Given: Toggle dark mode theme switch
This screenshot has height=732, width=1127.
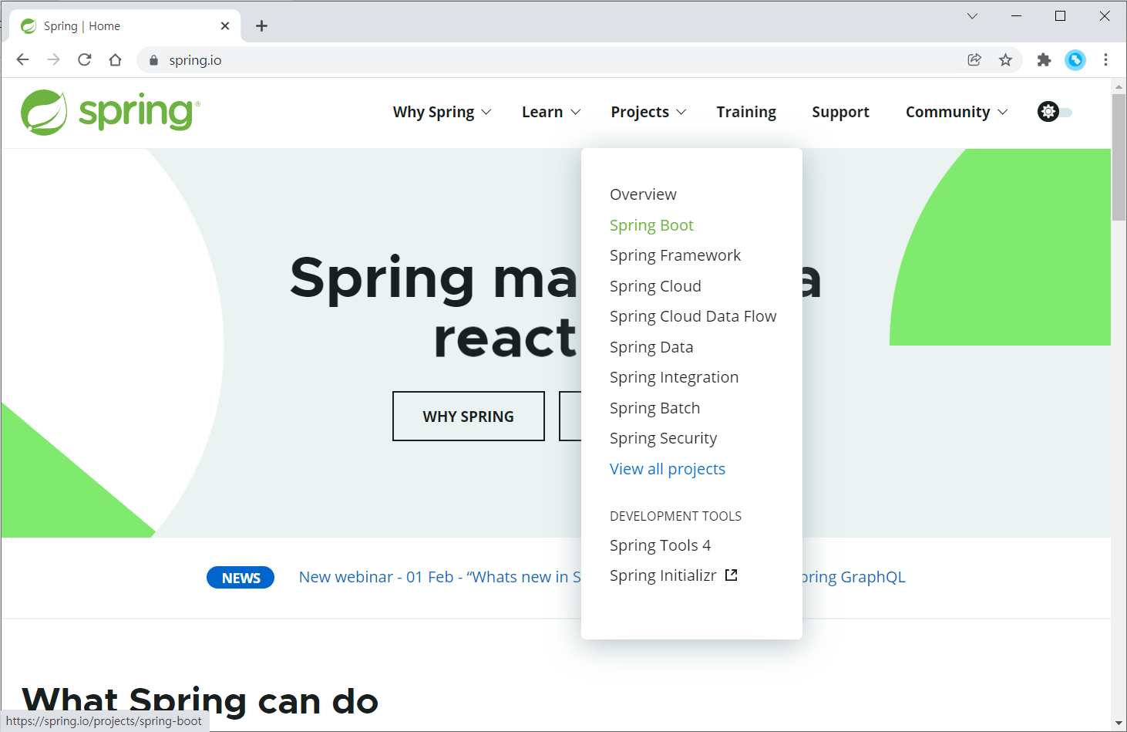Looking at the screenshot, I should [x=1055, y=112].
